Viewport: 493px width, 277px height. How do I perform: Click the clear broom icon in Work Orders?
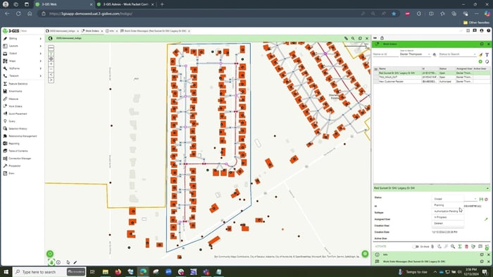[x=480, y=55]
